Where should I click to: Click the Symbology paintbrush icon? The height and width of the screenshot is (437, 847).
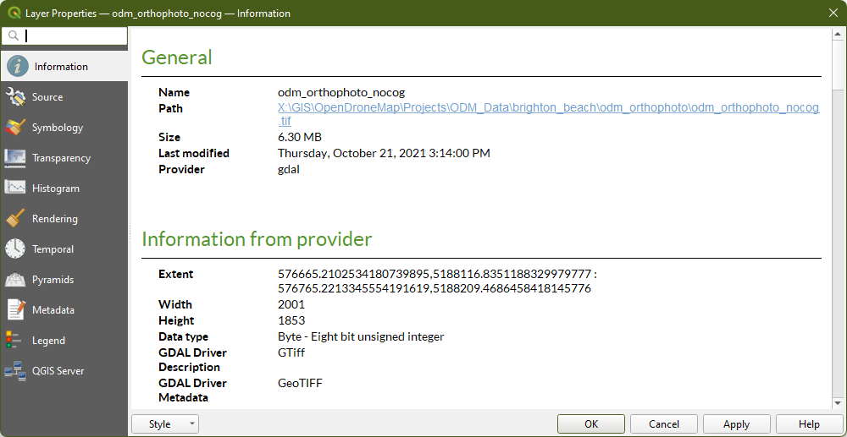(x=15, y=128)
